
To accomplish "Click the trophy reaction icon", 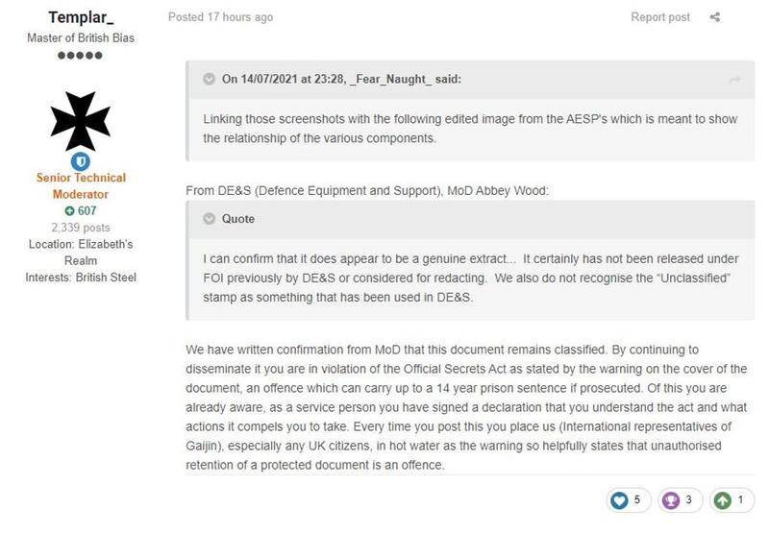I will click(x=670, y=500).
